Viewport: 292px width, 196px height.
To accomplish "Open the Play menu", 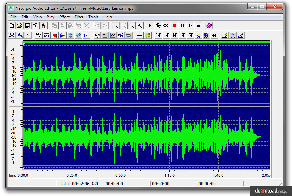I will 51,17.
